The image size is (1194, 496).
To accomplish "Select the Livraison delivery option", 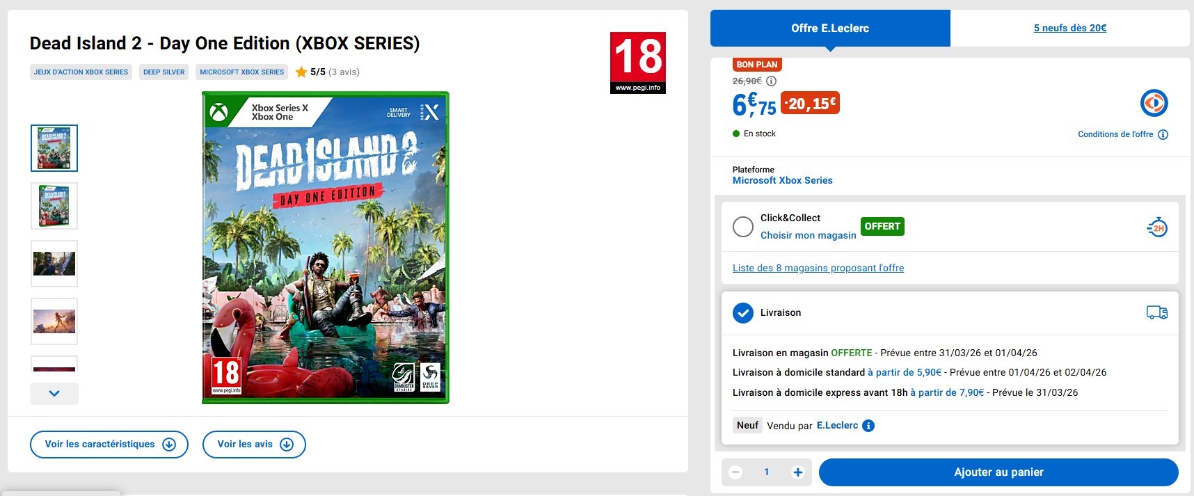I will coord(743,313).
